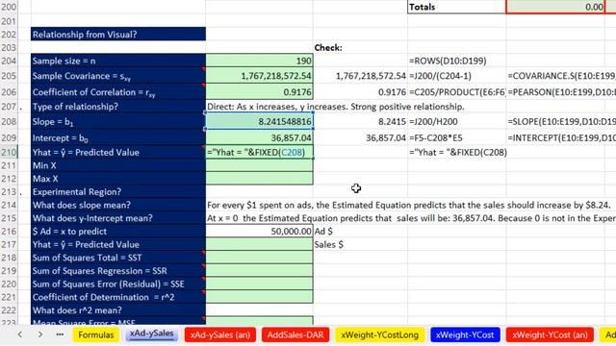Click the green Intercept cell 36,857.04
This screenshot has height=346, width=616.
[259, 137]
